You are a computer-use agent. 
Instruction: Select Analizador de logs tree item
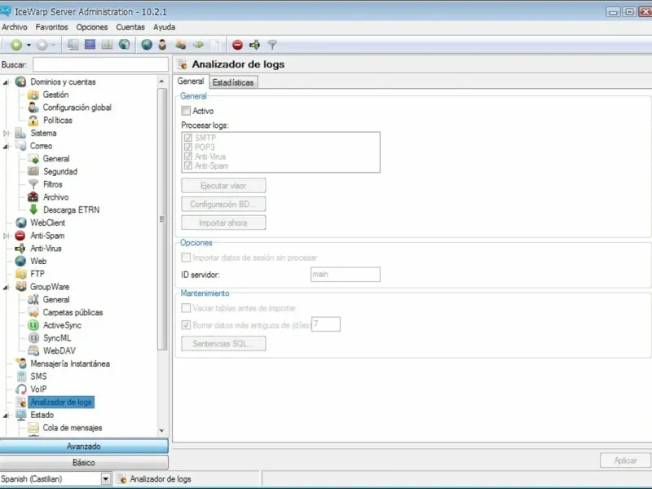click(x=61, y=402)
